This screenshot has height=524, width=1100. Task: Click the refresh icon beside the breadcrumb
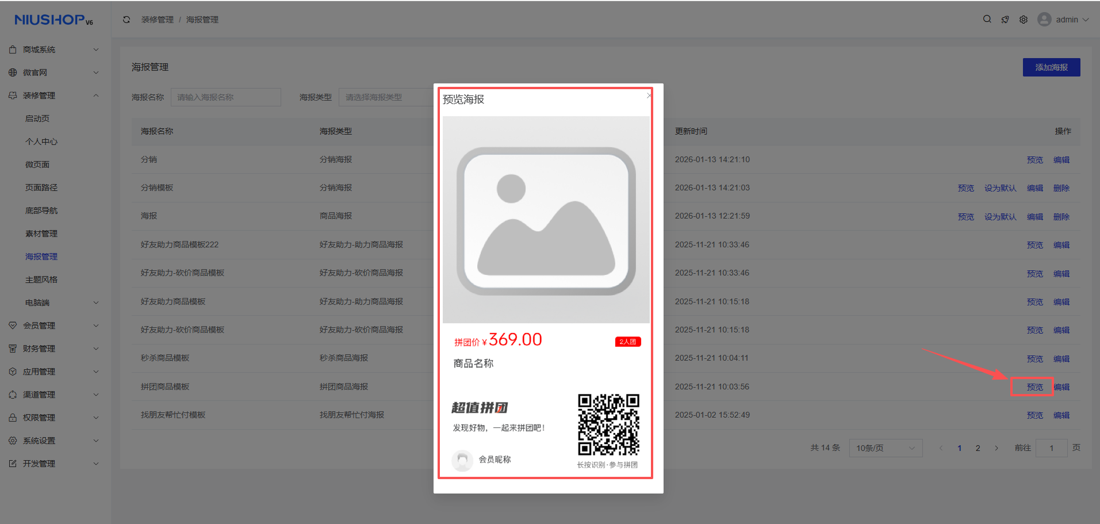click(127, 20)
